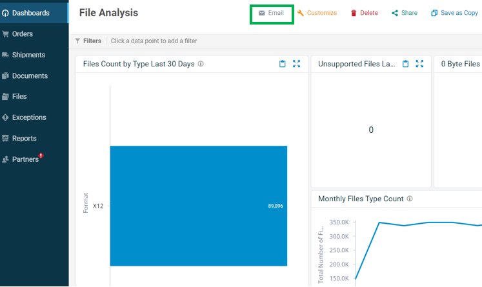This screenshot has height=287, width=482.
Task: Click the Email button
Action: [272, 13]
